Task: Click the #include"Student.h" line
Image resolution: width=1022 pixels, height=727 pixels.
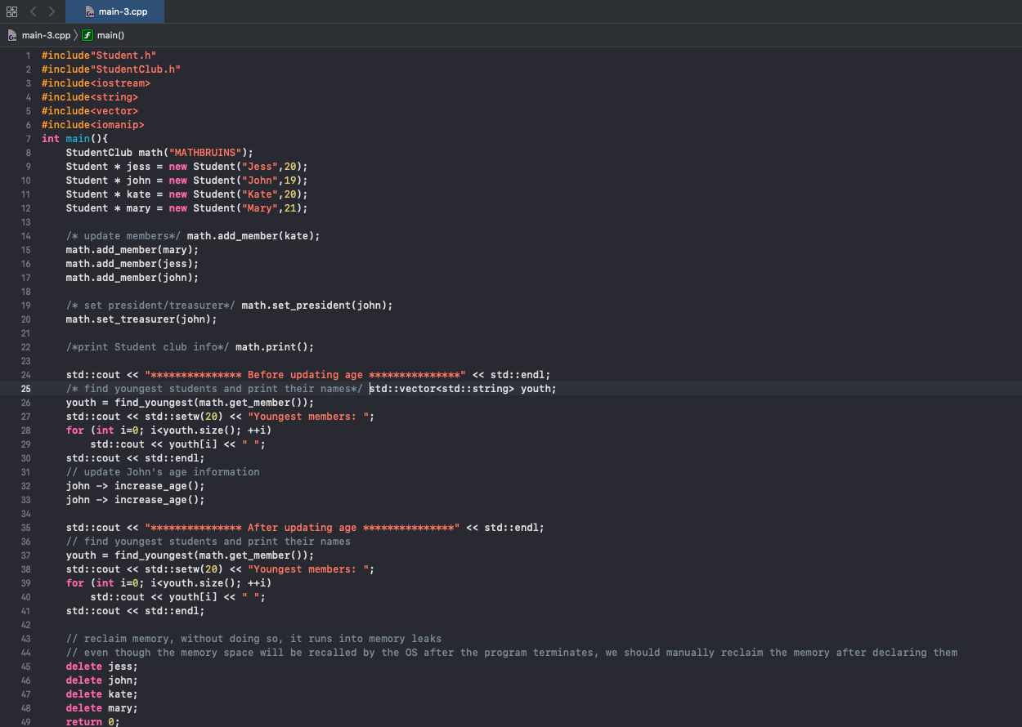Action: pyautogui.click(x=99, y=56)
